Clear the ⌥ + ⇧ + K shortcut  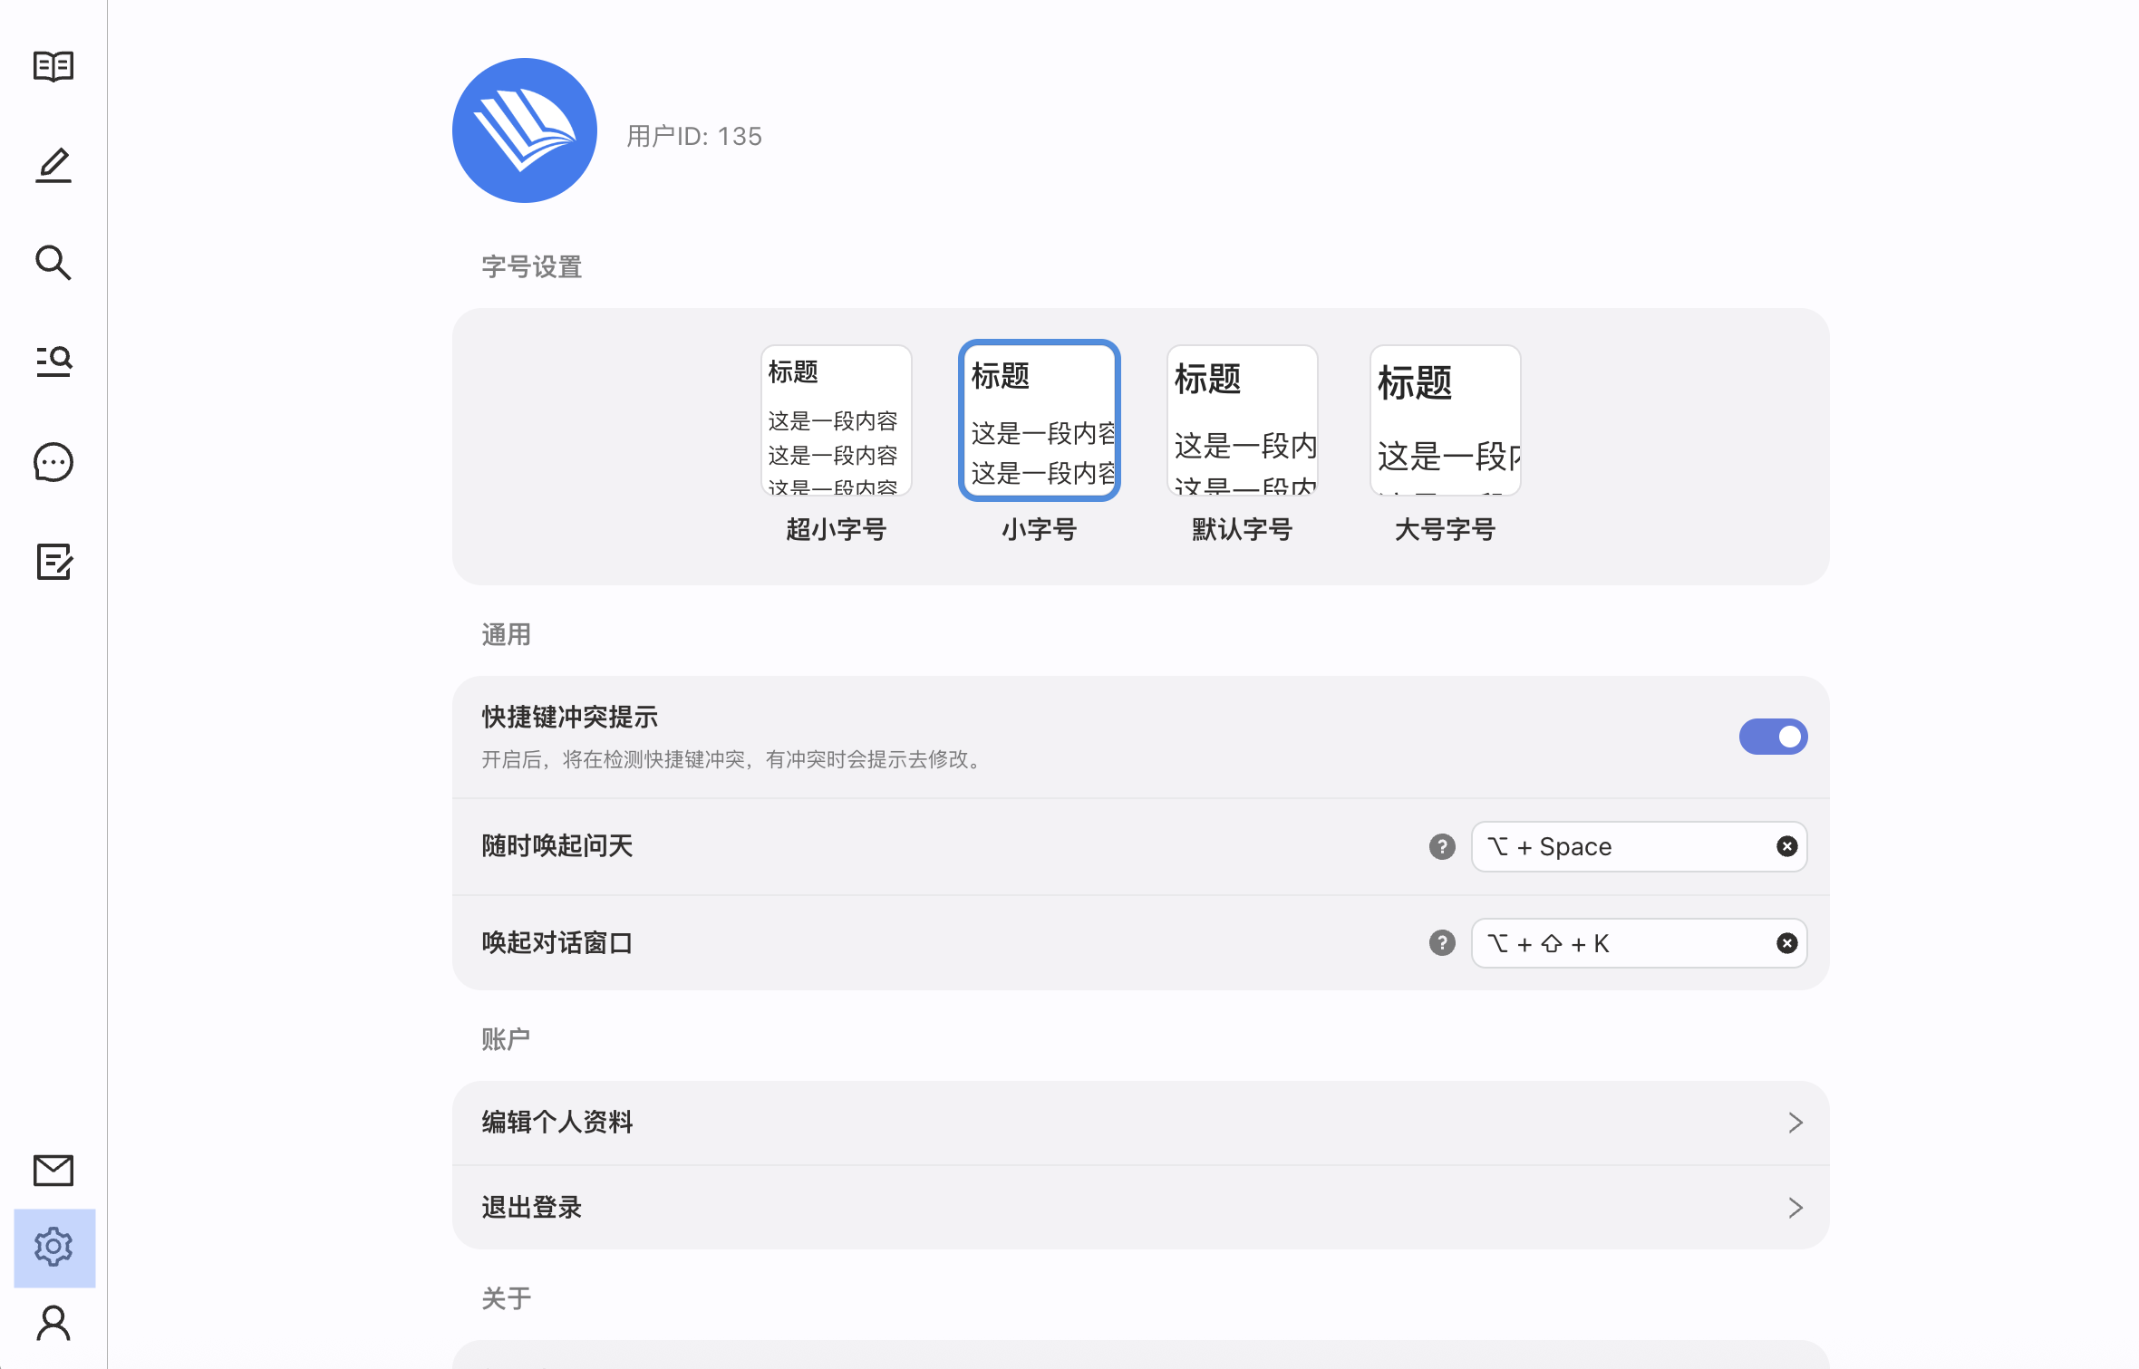[1786, 943]
